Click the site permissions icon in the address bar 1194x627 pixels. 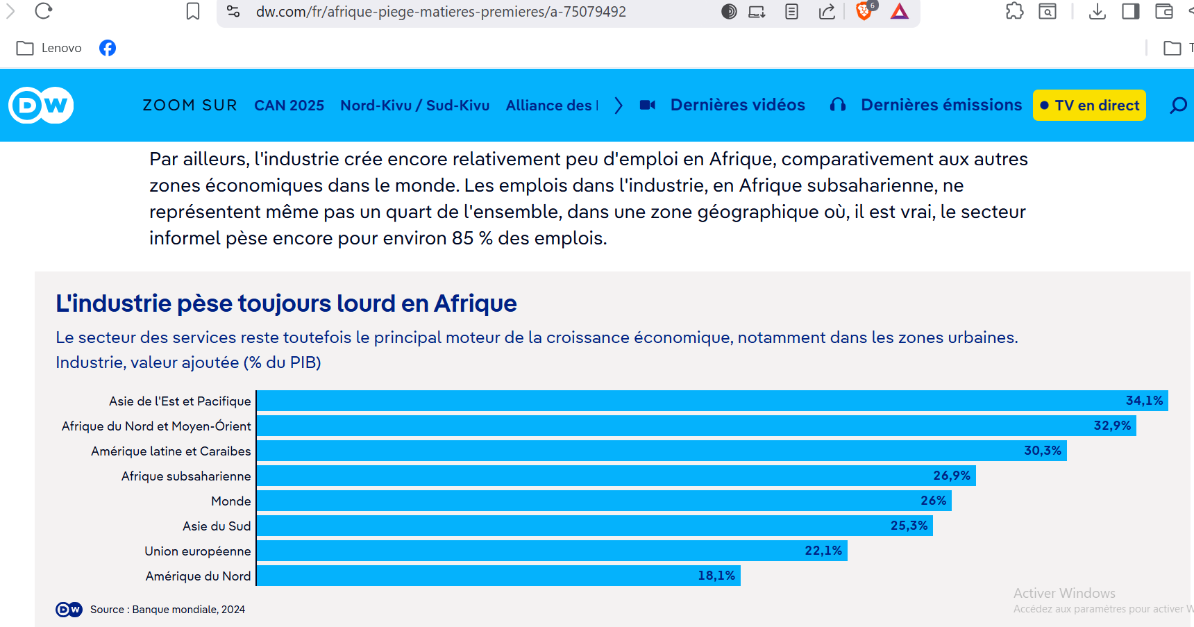click(233, 11)
